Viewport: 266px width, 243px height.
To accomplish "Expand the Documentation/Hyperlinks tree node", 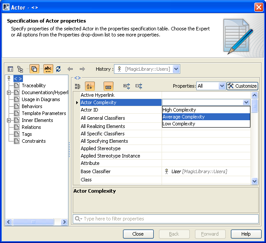I will coord(9,92).
